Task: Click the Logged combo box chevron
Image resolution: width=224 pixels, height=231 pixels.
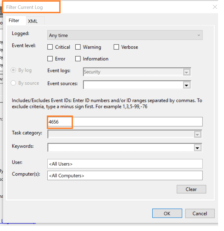Action: [x=199, y=35]
